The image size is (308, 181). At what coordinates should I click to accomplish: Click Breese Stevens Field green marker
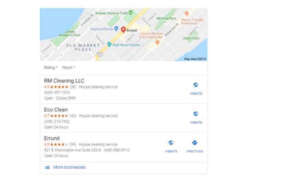(x=130, y=13)
